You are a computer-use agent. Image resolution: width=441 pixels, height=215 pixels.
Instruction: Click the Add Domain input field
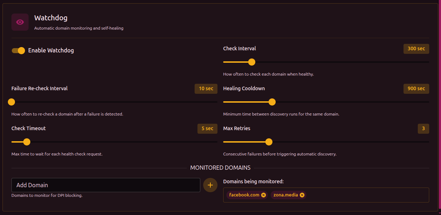tap(106, 185)
